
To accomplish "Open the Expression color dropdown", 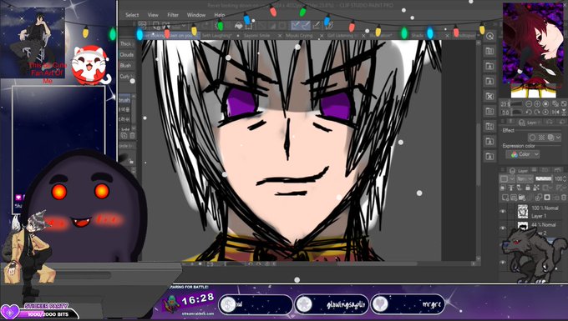I will pyautogui.click(x=522, y=154).
